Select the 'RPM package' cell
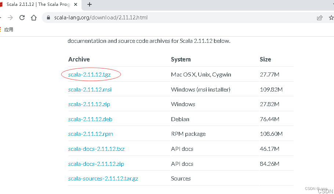Viewport: 334px width, 194px height. (x=188, y=134)
